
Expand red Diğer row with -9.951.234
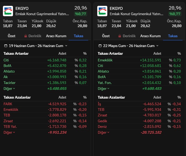(9, 132)
